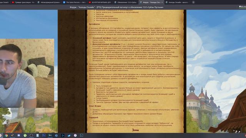Switch to the 'The Same Persons' tab
Image resolution: width=246 pixels, height=138 pixels.
pos(74,2)
